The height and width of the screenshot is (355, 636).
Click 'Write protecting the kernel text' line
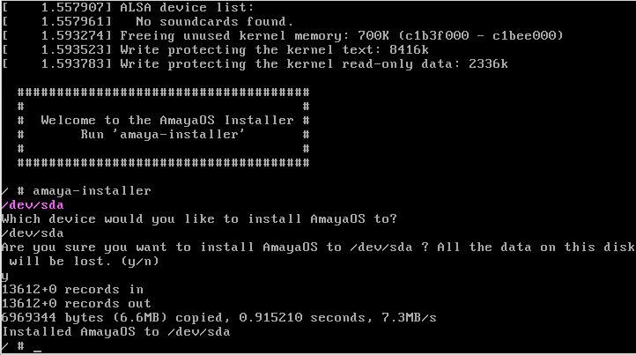(x=274, y=50)
